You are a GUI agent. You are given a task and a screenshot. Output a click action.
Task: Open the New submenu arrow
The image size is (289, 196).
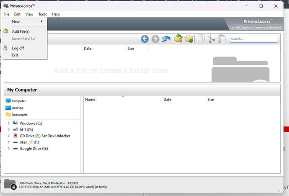[x=41, y=21]
